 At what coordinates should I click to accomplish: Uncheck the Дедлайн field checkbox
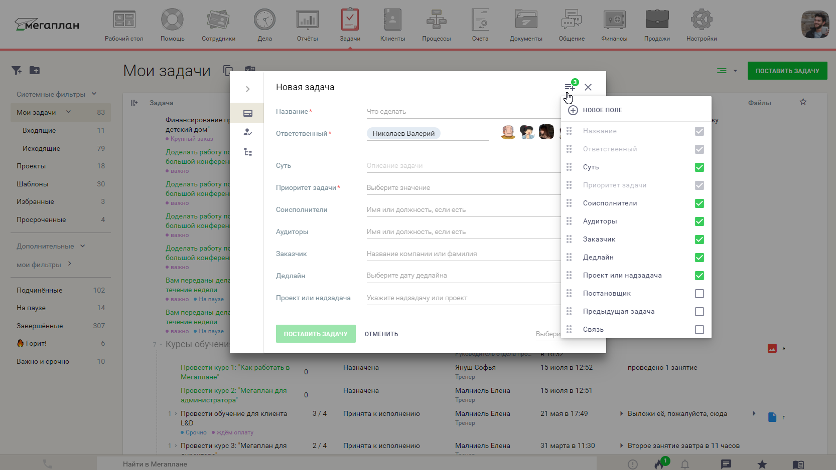(x=699, y=258)
